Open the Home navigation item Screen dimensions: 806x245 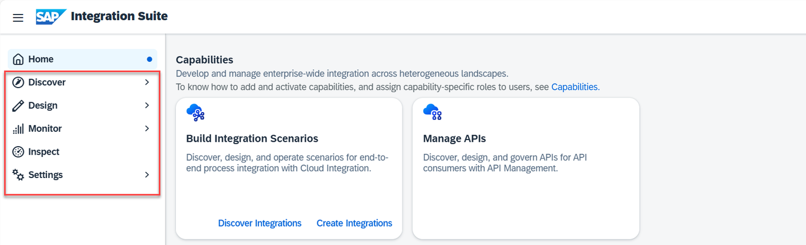pos(82,59)
